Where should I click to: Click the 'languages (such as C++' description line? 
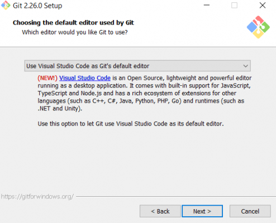141,101
